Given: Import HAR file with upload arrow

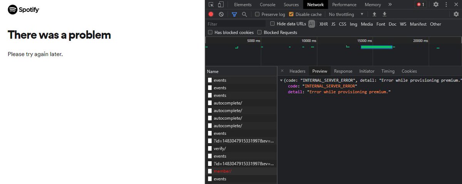Looking at the screenshot, I should click(374, 14).
